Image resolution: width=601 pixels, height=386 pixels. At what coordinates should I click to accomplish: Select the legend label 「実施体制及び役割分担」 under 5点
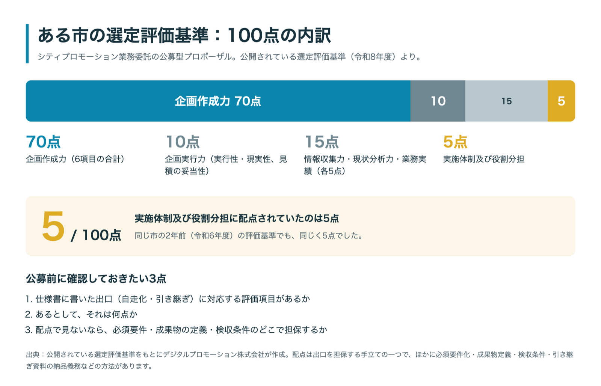484,159
